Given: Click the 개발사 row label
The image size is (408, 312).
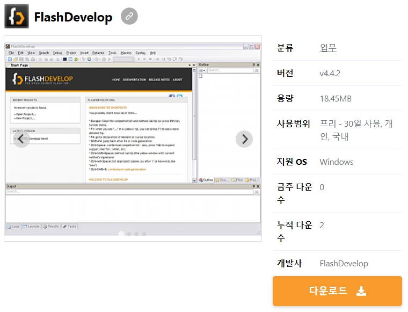Looking at the screenshot, I should tap(289, 263).
